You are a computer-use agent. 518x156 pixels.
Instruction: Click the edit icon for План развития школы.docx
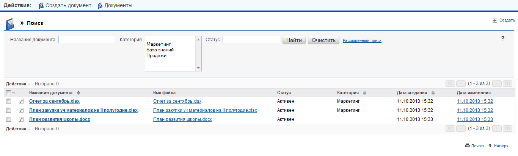click(x=21, y=119)
